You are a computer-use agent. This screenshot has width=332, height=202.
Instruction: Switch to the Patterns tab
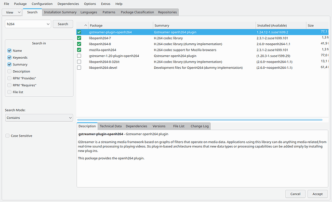click(109, 12)
